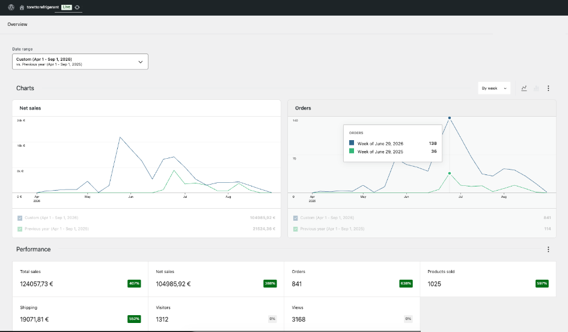Viewport: 568px width, 332px height.
Task: Toggle Custom 2026 series in Net sales chart
Action: coord(20,218)
